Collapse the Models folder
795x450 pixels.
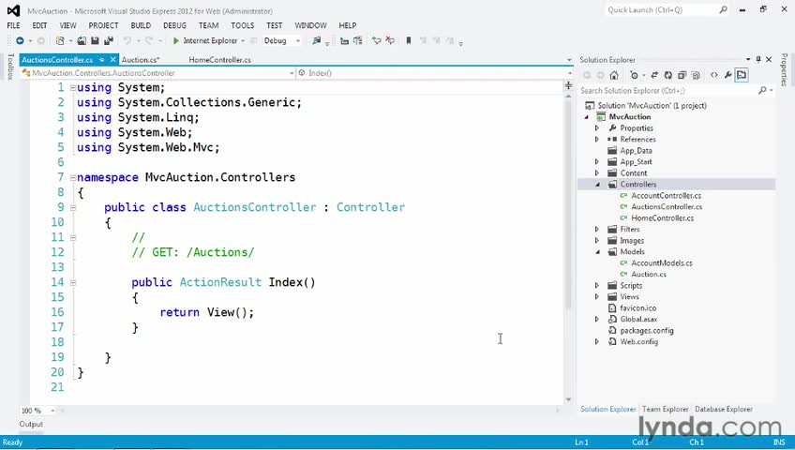597,252
